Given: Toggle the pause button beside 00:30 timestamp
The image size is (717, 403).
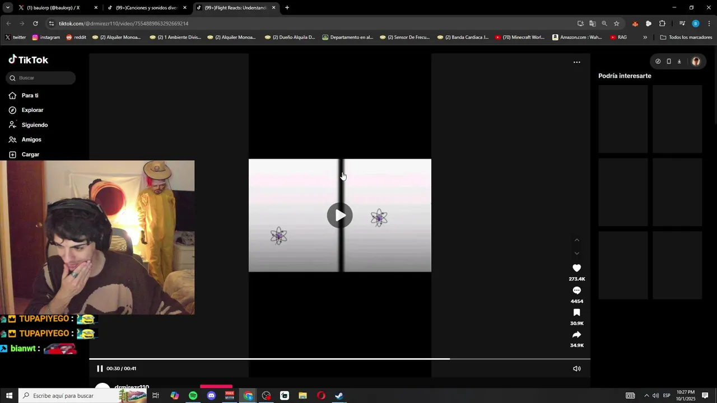Looking at the screenshot, I should [x=100, y=368].
